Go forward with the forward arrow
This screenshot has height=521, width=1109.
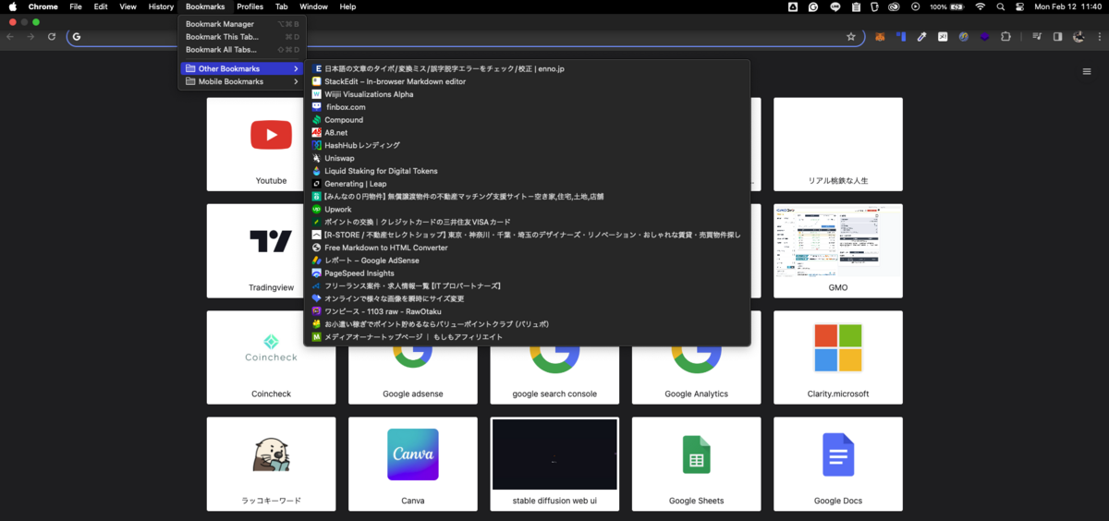[x=30, y=37]
